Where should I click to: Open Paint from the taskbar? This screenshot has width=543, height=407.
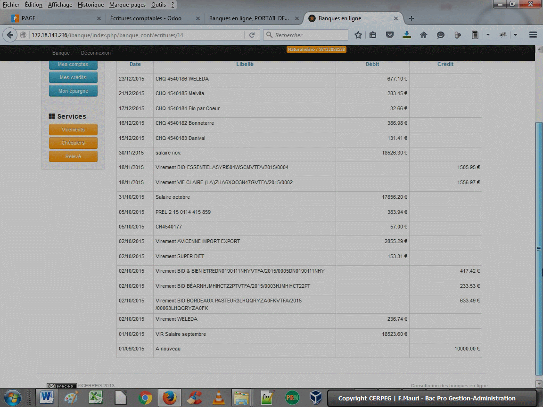pyautogui.click(x=71, y=398)
